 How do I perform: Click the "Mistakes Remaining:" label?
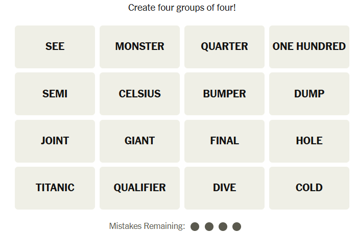pyautogui.click(x=147, y=226)
